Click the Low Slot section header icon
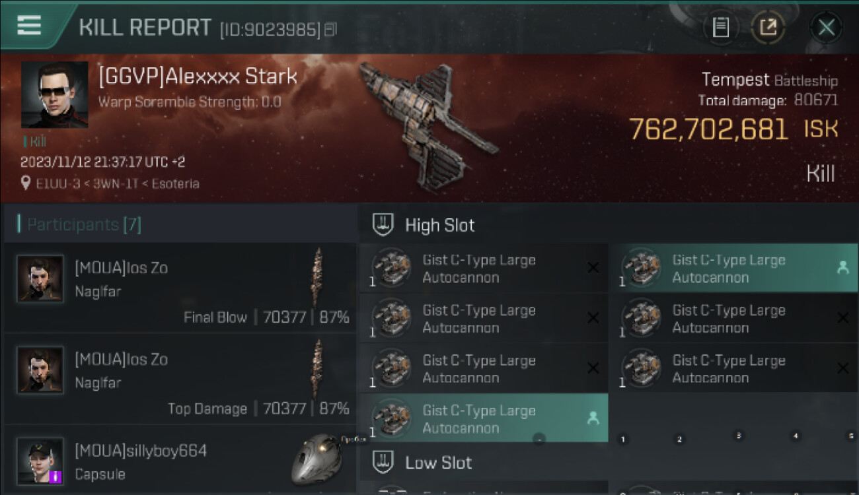The height and width of the screenshot is (495, 859). pos(383,462)
